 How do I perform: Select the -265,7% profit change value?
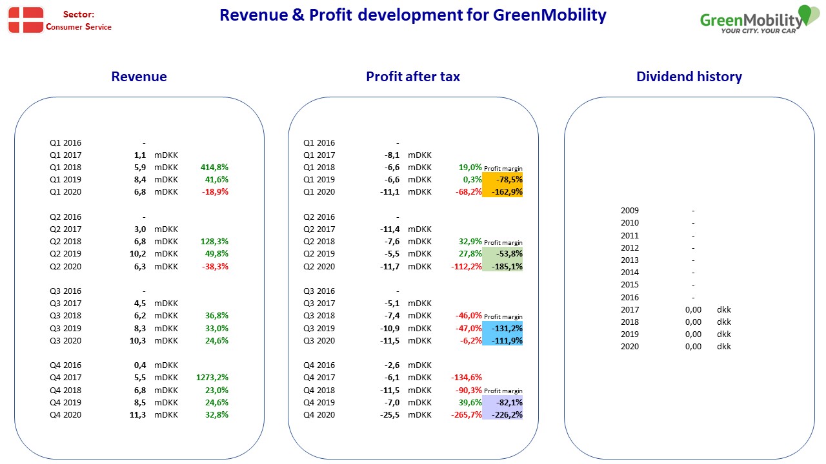(467, 415)
